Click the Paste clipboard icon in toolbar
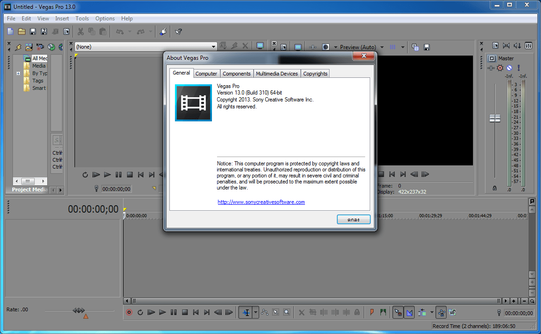This screenshot has height=334, width=541. click(103, 32)
